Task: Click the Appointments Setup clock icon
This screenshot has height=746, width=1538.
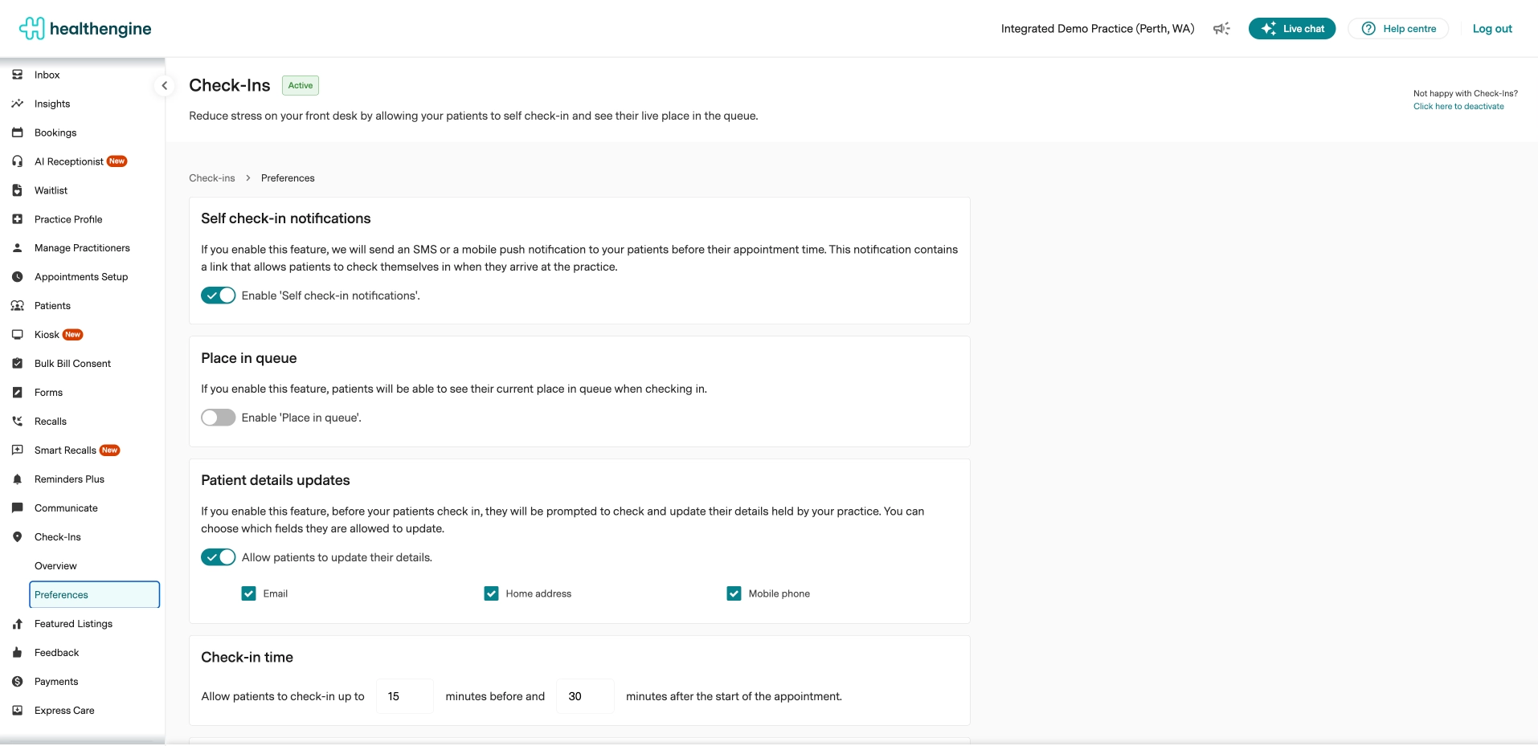Action: click(17, 277)
